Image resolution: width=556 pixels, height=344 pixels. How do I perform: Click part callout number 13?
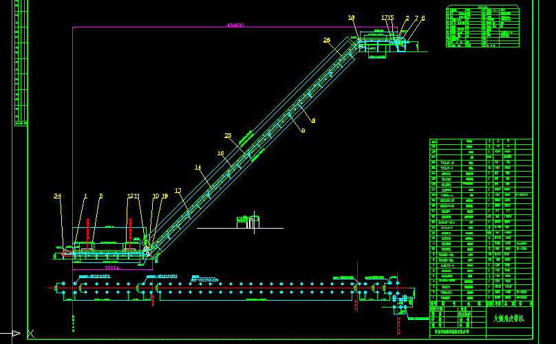coord(178,191)
